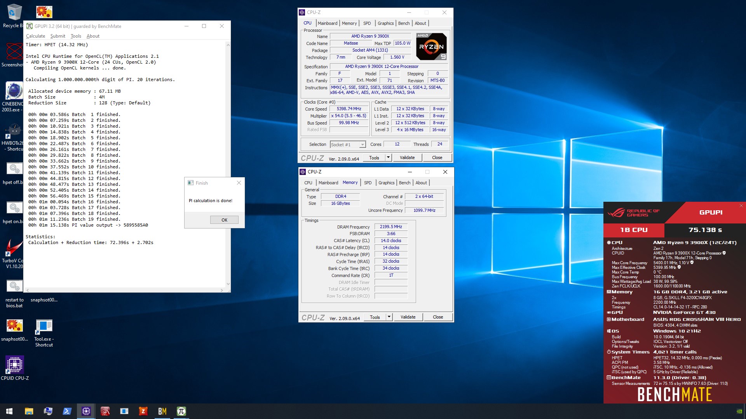Click GPUPI vertical scrollbar down arrow
This screenshot has width=746, height=419.
[x=228, y=284]
